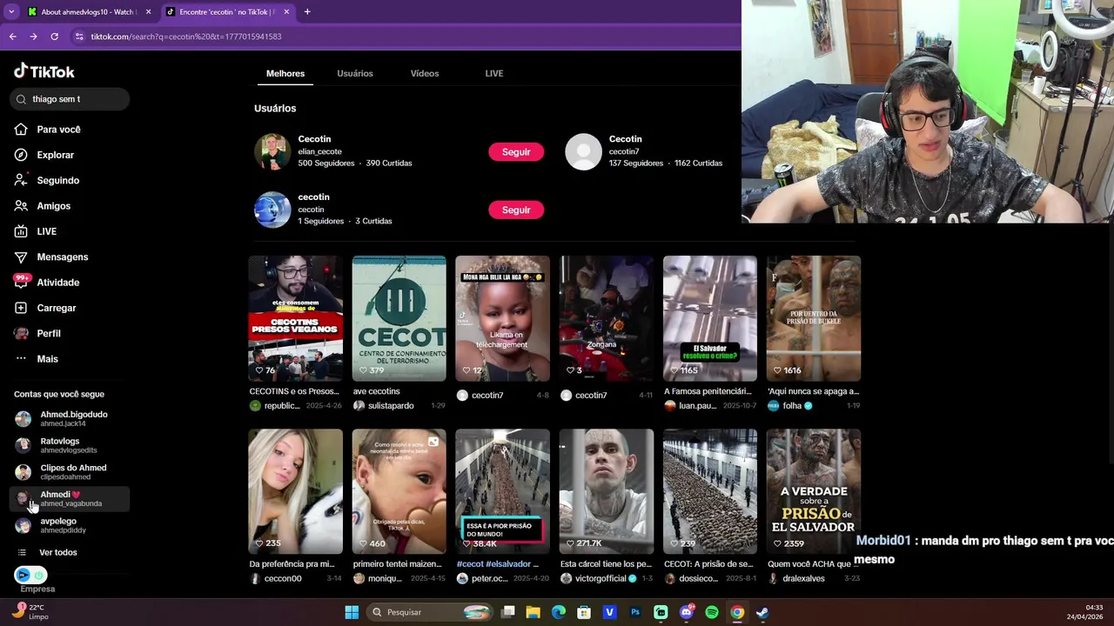Click the Empresa footer link
Screen dimensions: 1114x626
click(x=37, y=589)
